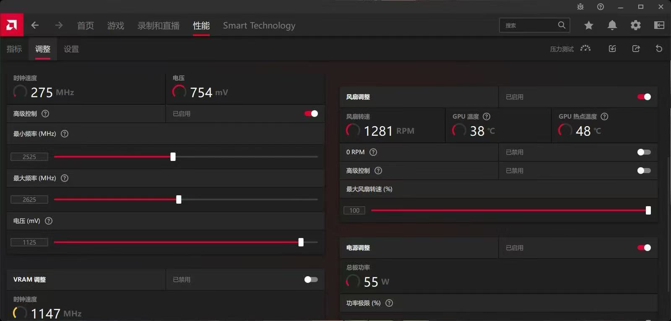Open settings gear icon
Viewport: 671px width, 321px height.
(636, 26)
